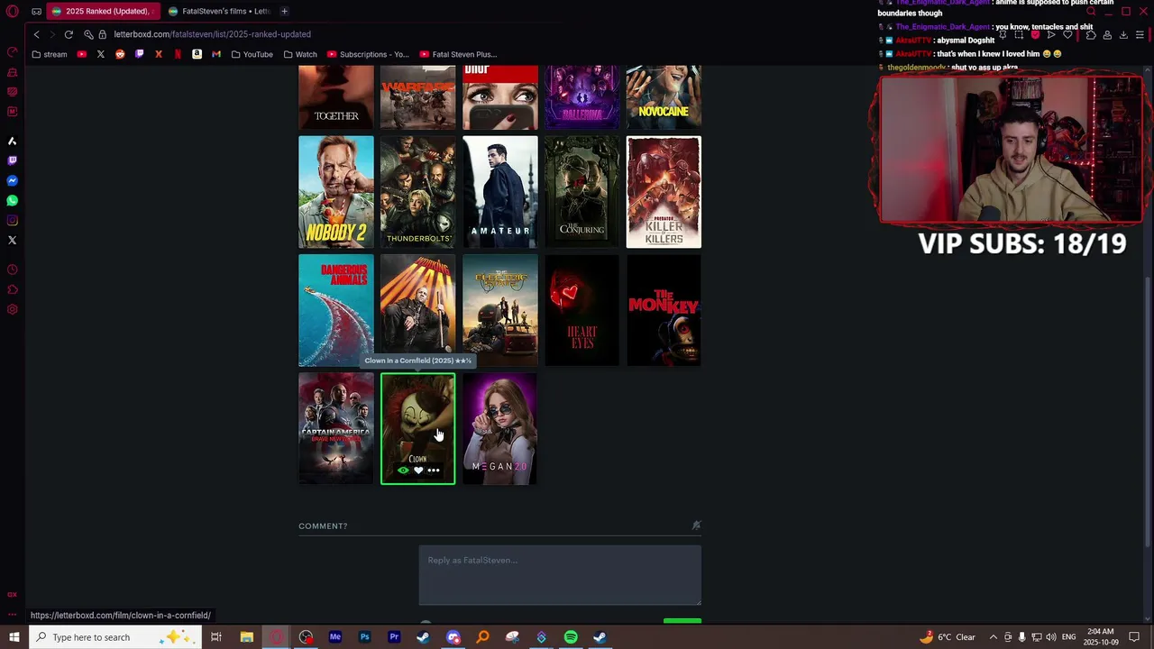1154x649 pixels.
Task: Open Aria AI in the sidebar
Action: click(x=13, y=142)
